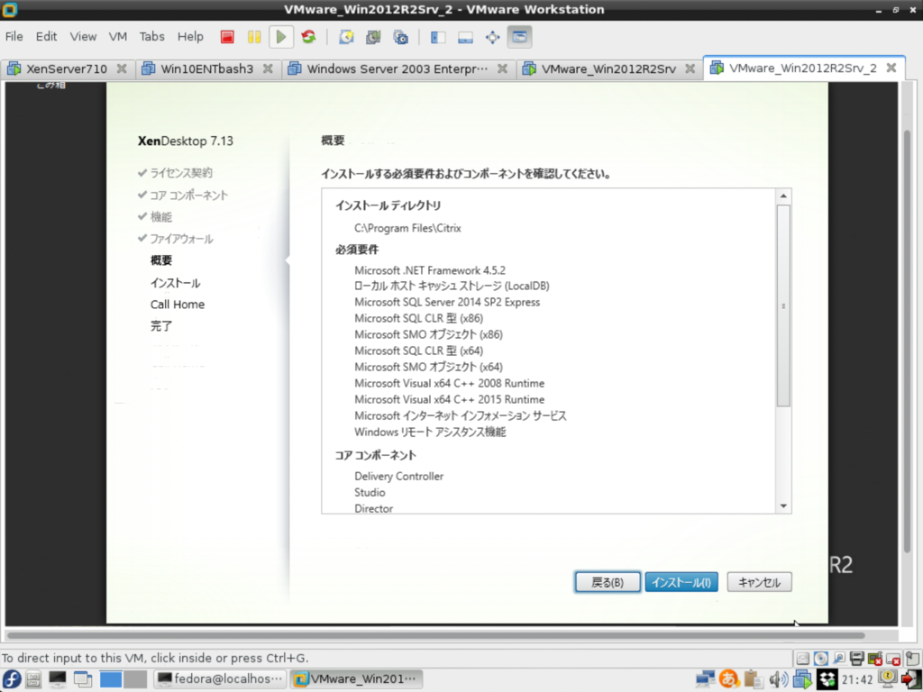Close the Win10ENTbash3 tab
Viewport: 923px width, 692px height.
coord(268,68)
